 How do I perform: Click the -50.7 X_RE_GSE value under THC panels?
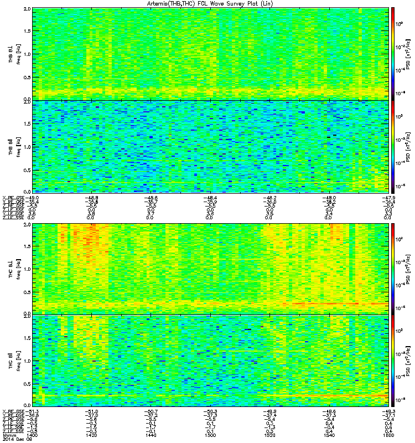[151, 411]
